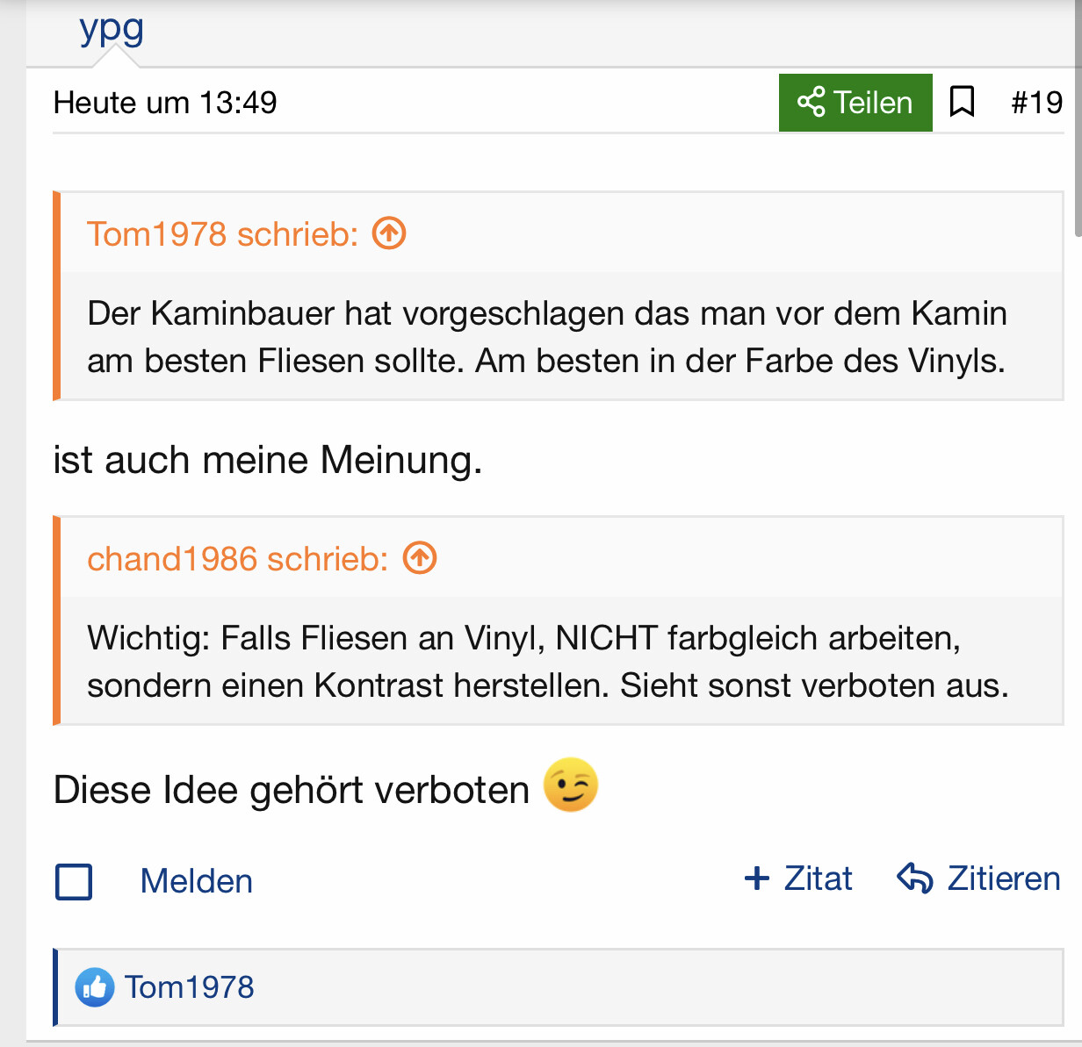The height and width of the screenshot is (1047, 1082).
Task: Reply with quote using Zitieren
Action: 978,878
